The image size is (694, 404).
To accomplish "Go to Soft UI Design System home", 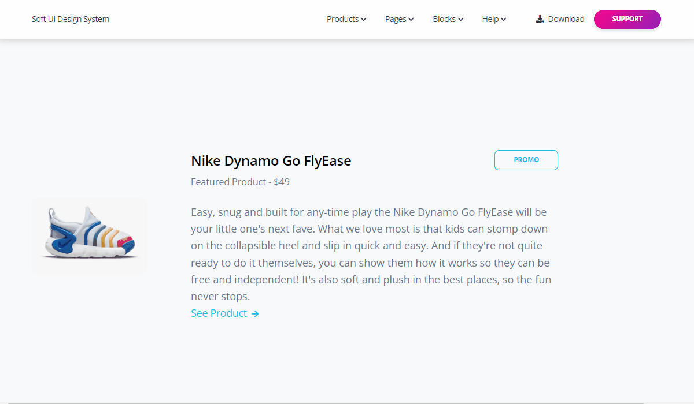I will 71,19.
